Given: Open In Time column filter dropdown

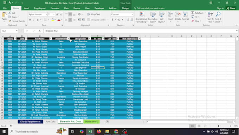Looking at the screenshot, I should [103, 39].
